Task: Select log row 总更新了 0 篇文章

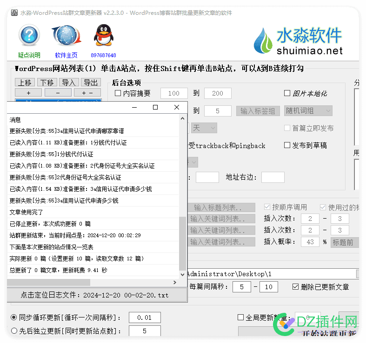Action: click(93, 270)
